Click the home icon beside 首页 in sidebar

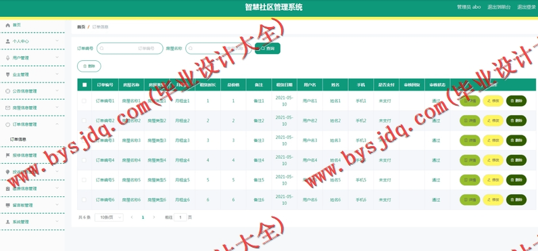[8, 25]
